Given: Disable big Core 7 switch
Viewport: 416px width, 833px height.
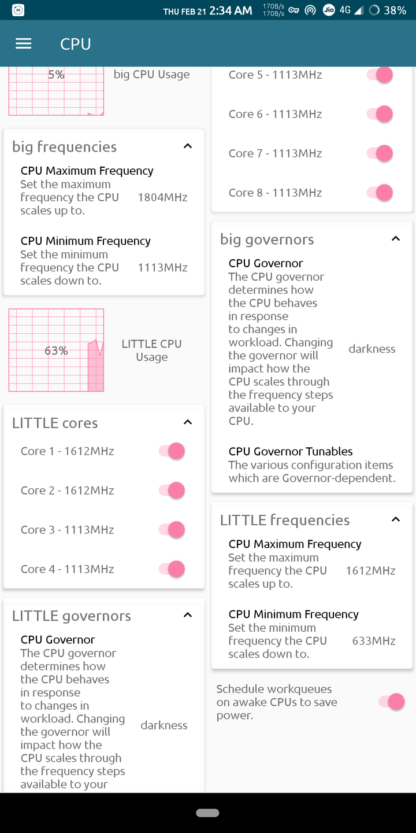Looking at the screenshot, I should point(380,153).
